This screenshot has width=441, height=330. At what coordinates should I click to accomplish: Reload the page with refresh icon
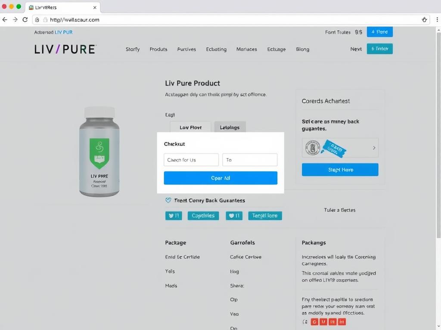click(x=25, y=20)
